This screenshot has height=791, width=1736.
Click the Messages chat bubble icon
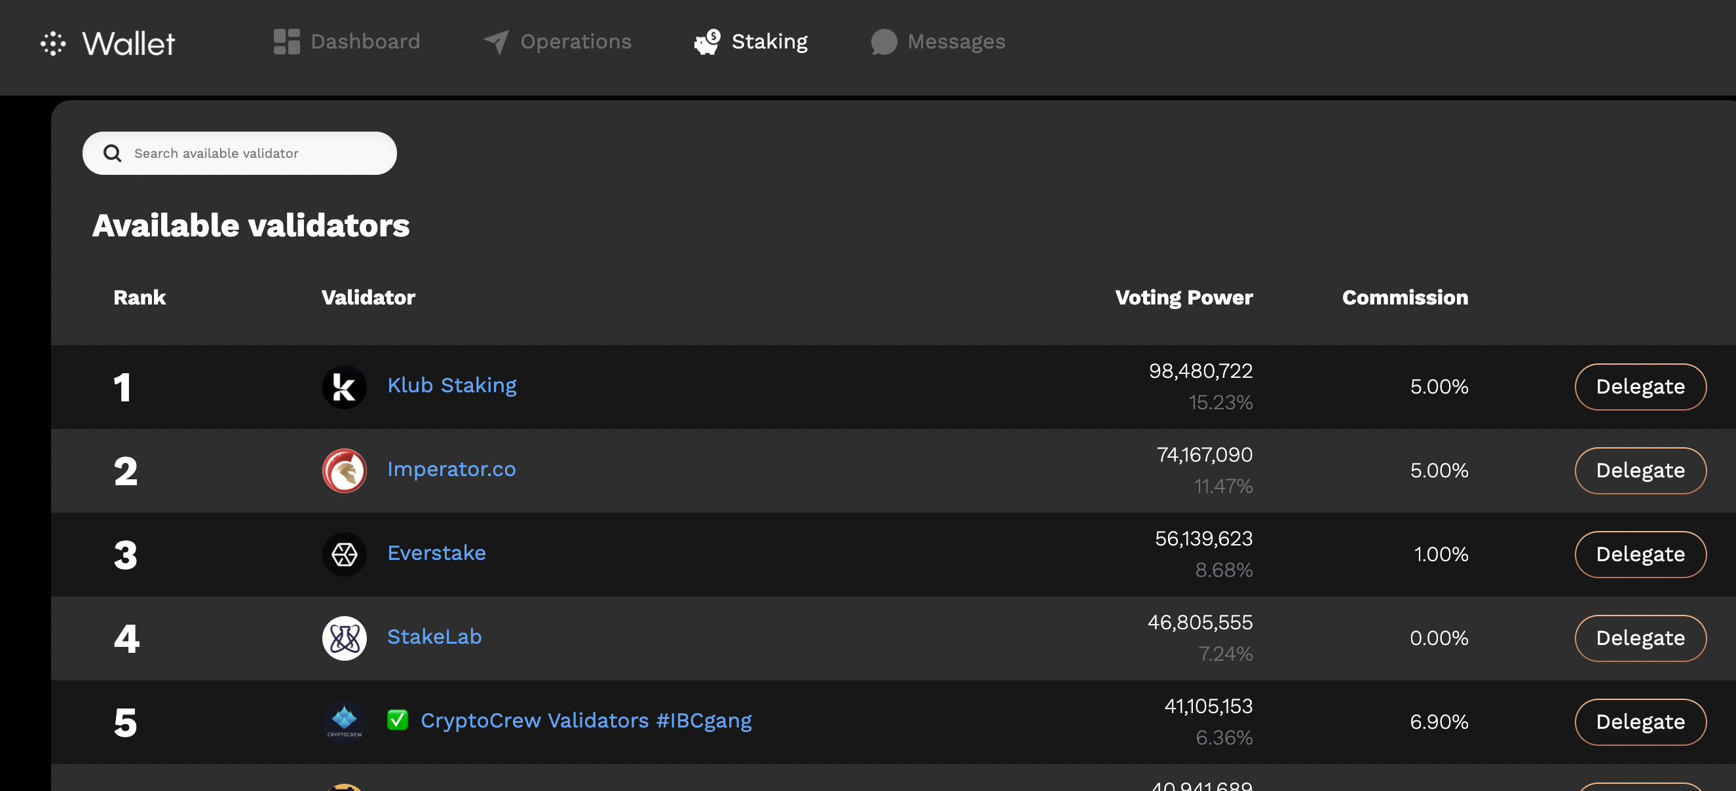(884, 42)
